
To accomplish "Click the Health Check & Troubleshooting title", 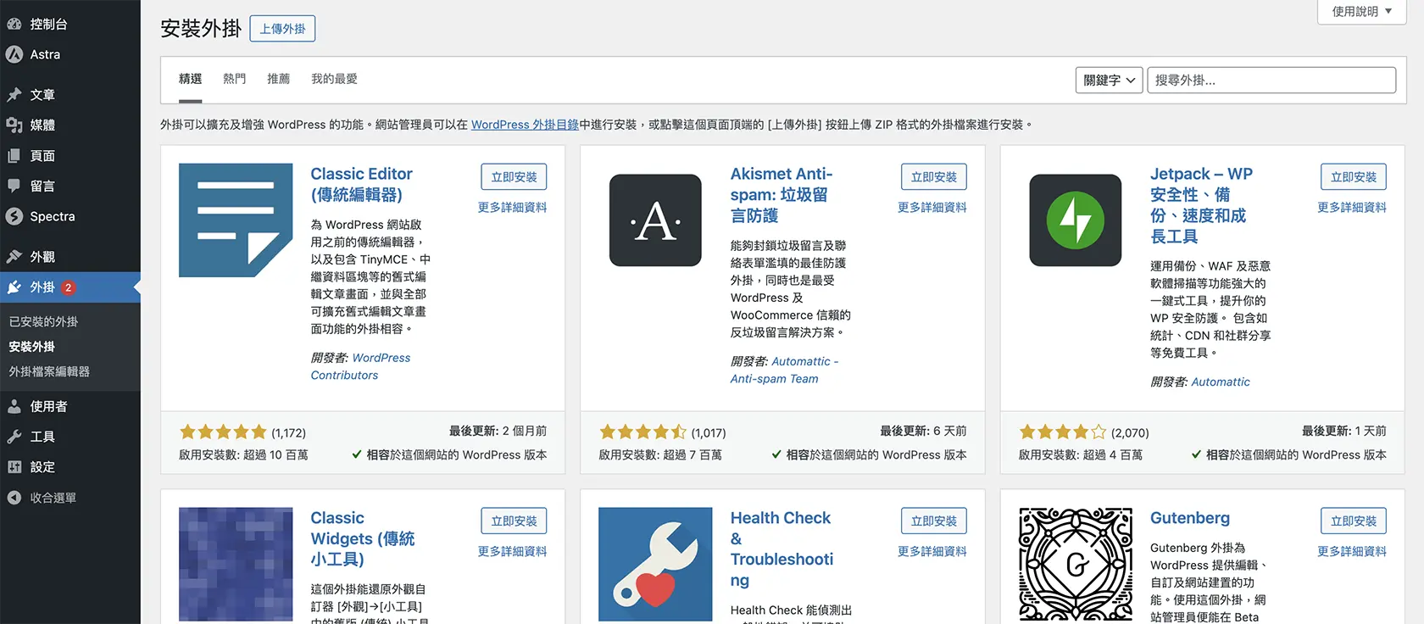I will tap(782, 549).
